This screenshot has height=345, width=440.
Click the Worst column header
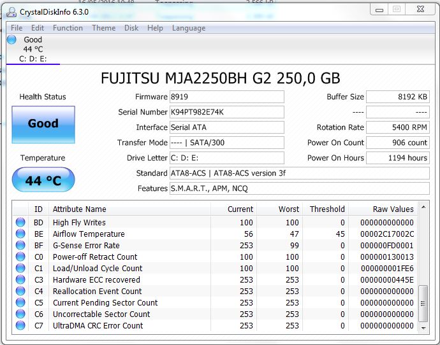(x=279, y=209)
